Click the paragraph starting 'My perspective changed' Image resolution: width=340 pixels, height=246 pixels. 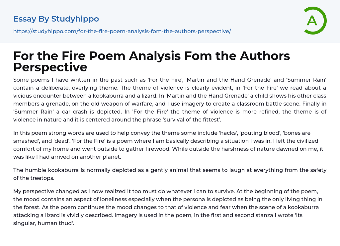coord(170,207)
